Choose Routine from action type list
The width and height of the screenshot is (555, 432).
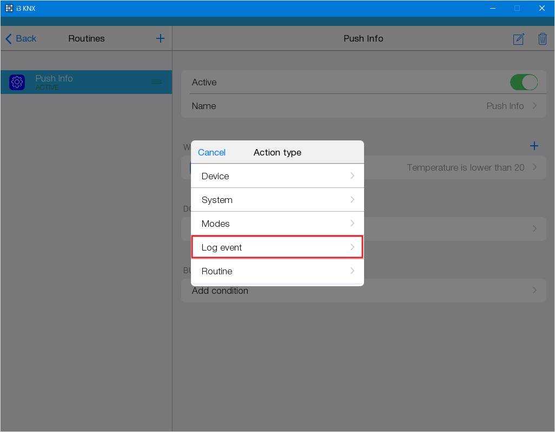click(x=277, y=271)
